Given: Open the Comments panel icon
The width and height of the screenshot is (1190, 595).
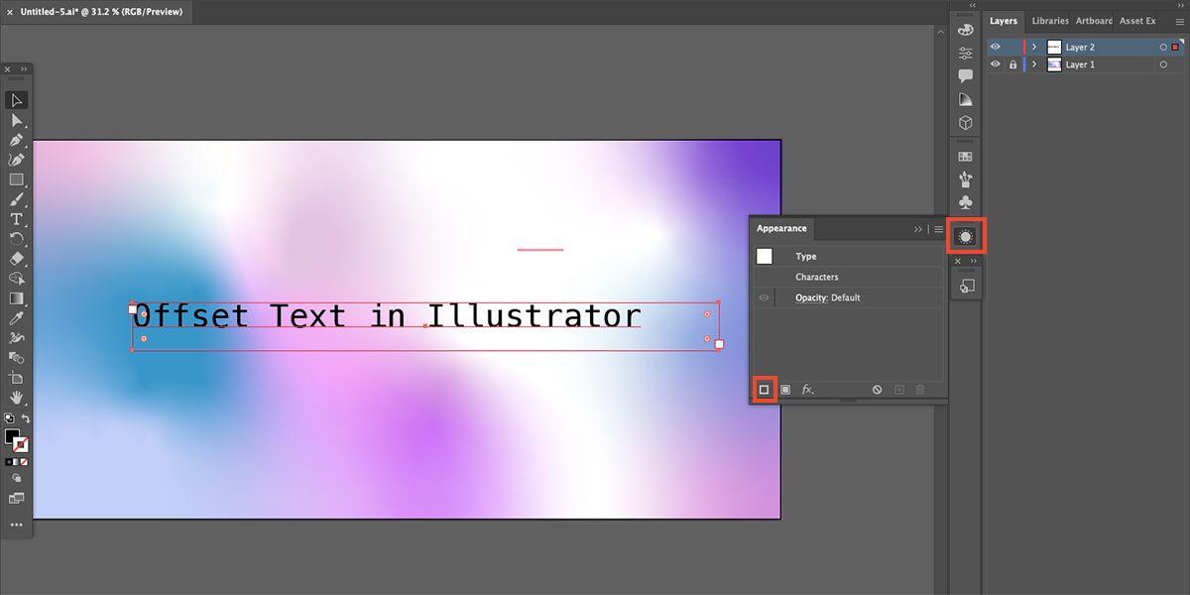Looking at the screenshot, I should tap(965, 76).
